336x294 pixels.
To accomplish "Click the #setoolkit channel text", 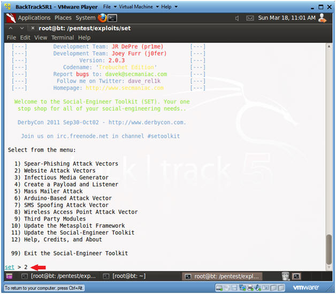I will 164,136.
